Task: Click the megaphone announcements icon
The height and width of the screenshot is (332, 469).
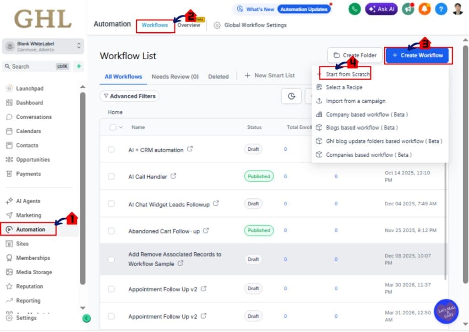Action: pos(408,9)
